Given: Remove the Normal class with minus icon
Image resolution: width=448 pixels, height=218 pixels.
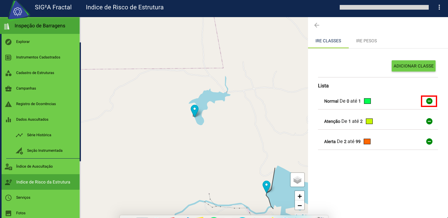Looking at the screenshot, I should (429, 101).
